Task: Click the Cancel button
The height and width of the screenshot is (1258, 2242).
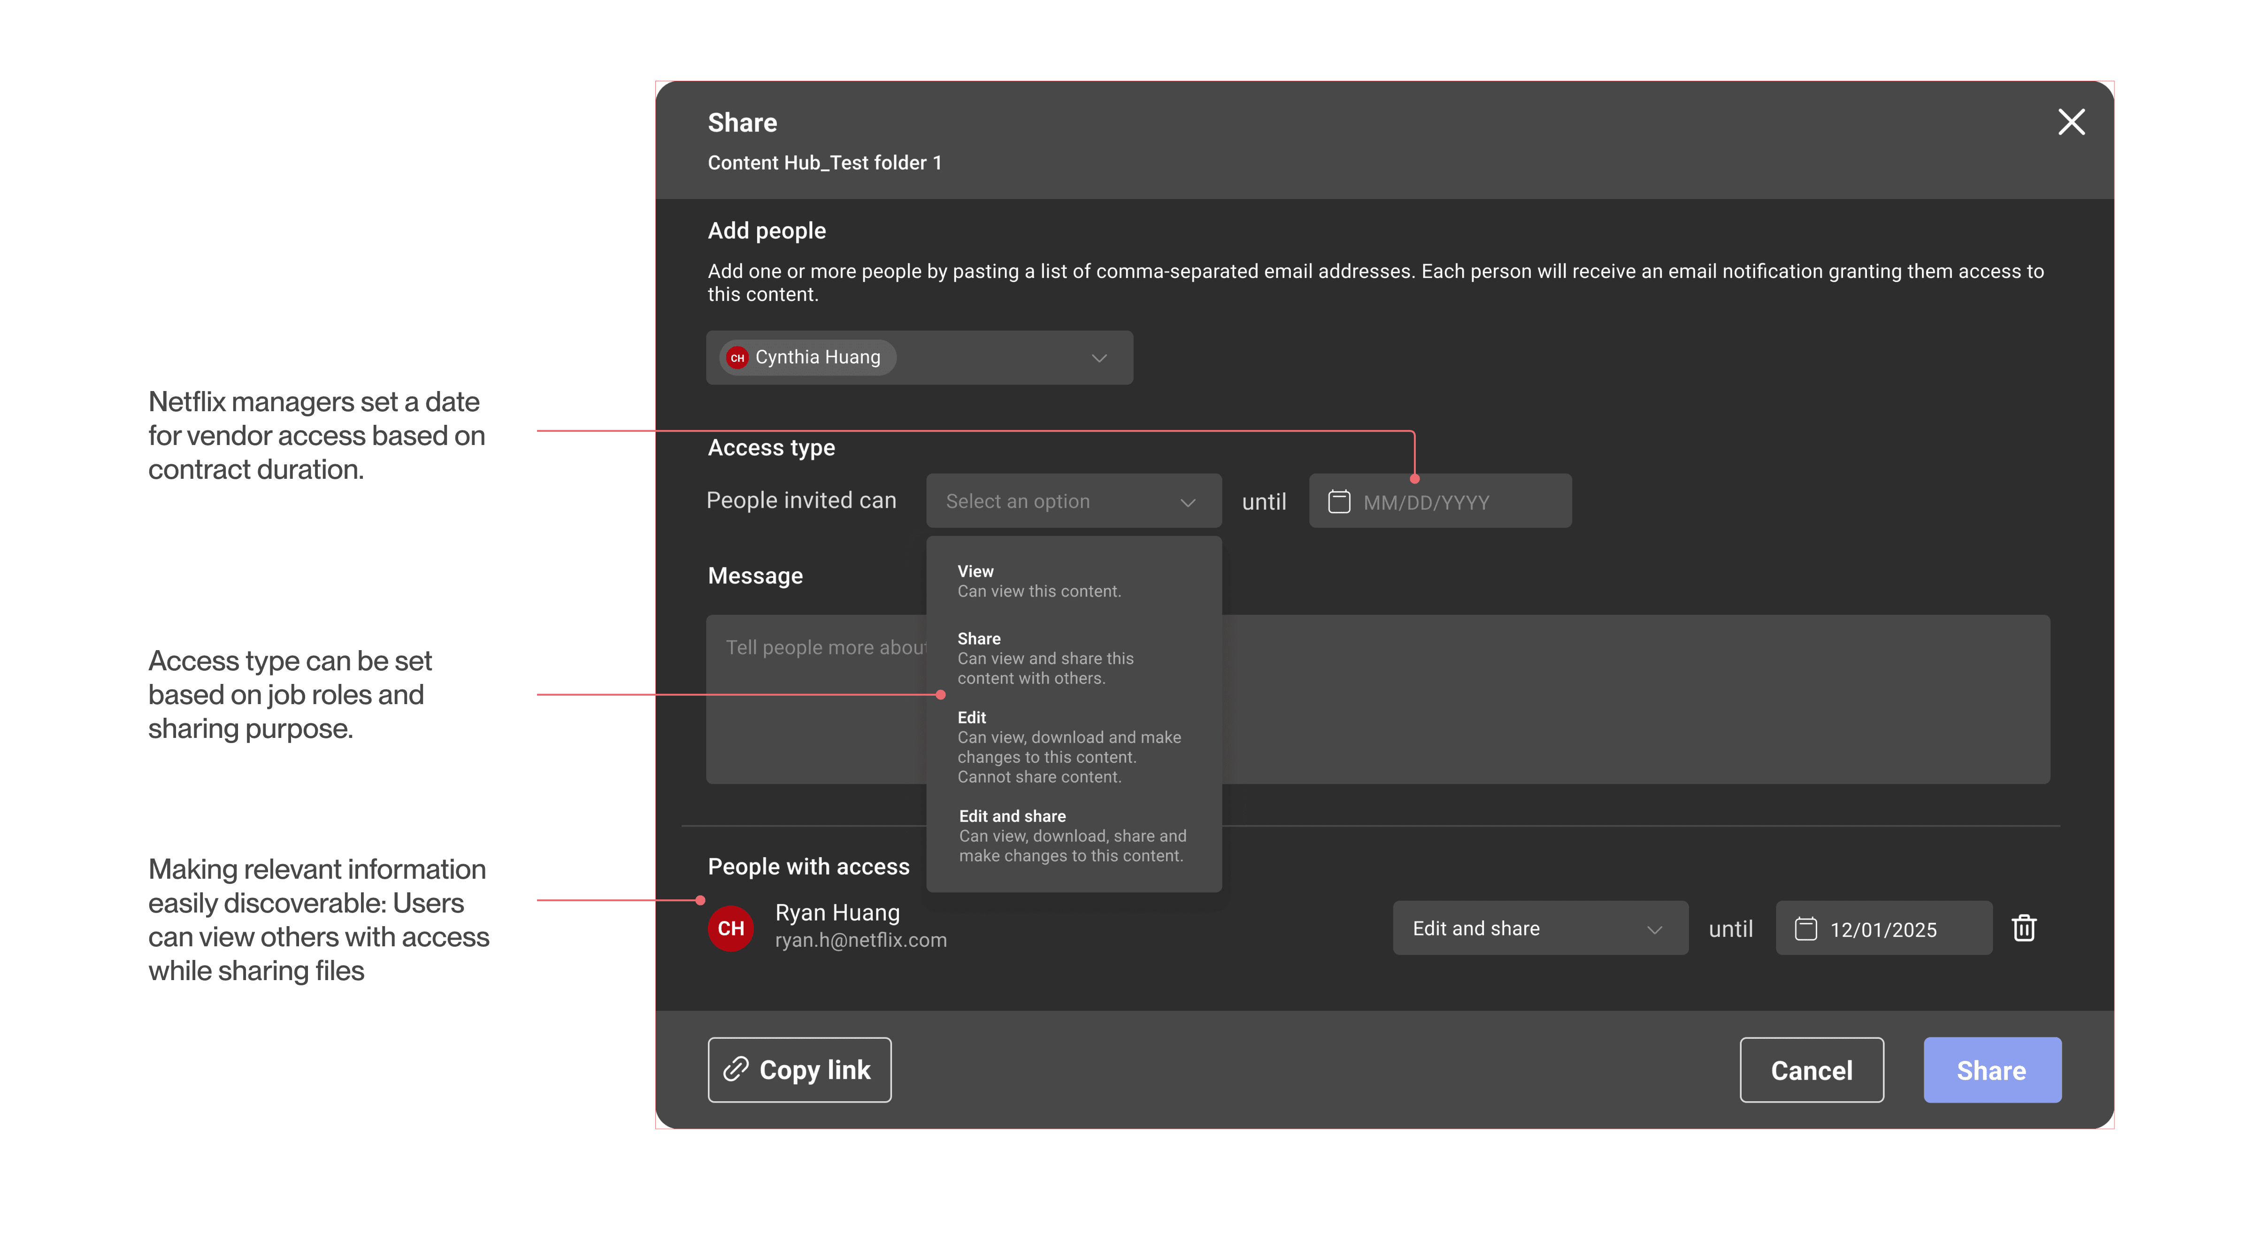Action: [1811, 1070]
